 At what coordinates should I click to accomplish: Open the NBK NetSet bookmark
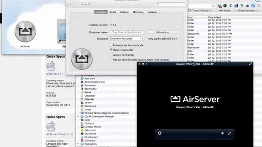224,11
